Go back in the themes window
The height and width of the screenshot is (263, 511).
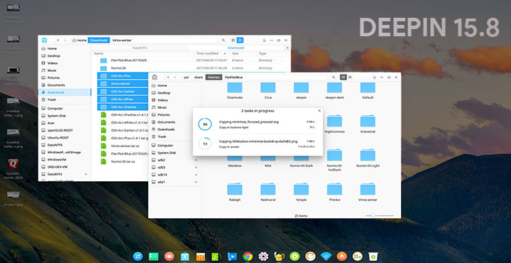tap(168, 77)
